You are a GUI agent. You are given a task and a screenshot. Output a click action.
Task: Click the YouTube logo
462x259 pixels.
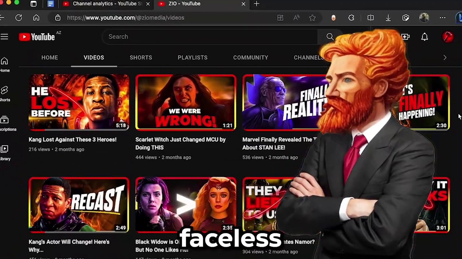click(37, 37)
